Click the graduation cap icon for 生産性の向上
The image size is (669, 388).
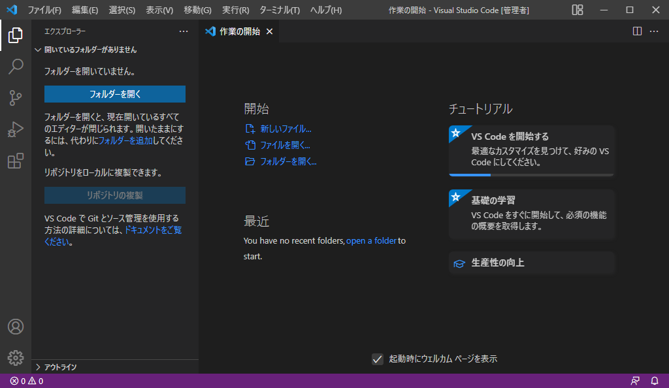point(459,263)
